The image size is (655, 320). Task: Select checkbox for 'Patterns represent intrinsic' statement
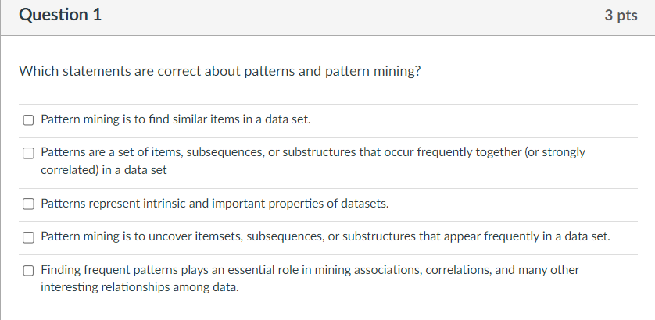click(x=28, y=204)
